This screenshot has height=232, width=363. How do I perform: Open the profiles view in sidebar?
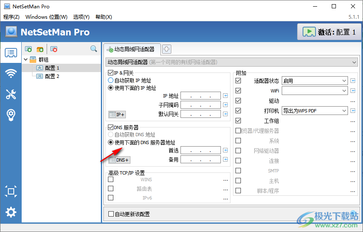click(x=11, y=53)
